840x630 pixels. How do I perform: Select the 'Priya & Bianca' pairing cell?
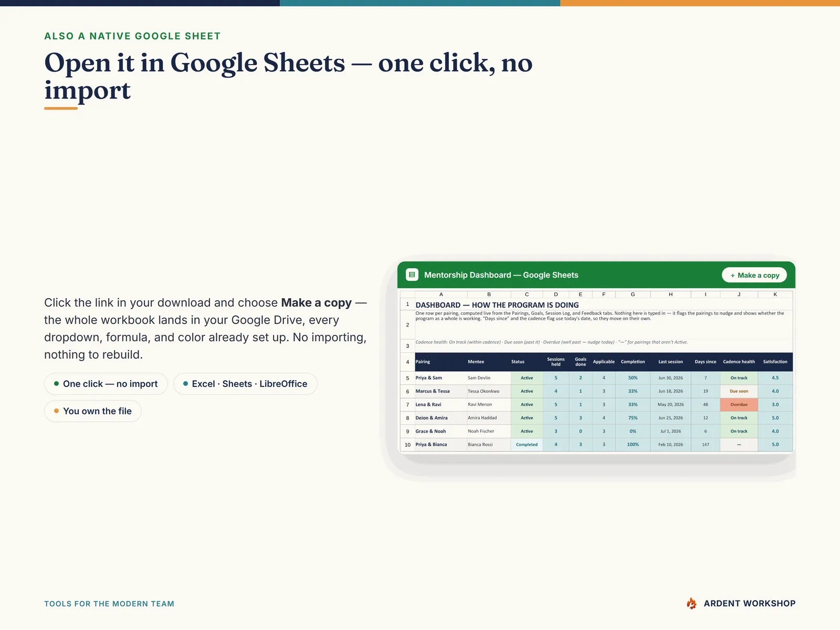coord(441,445)
